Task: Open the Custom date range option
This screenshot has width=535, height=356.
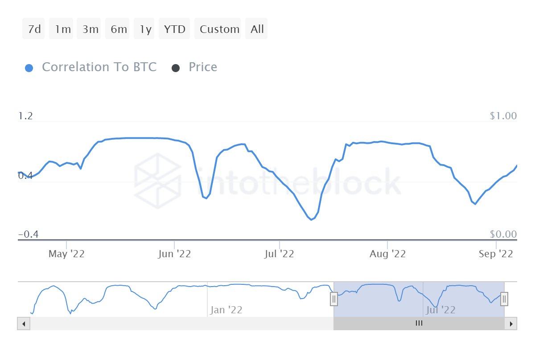Action: click(219, 29)
